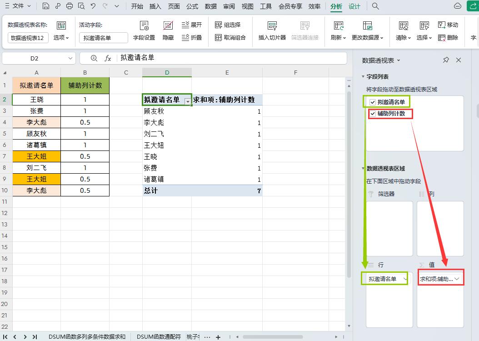479x341 pixels.
Task: Go to next sheet with right arrow
Action: click(x=25, y=337)
